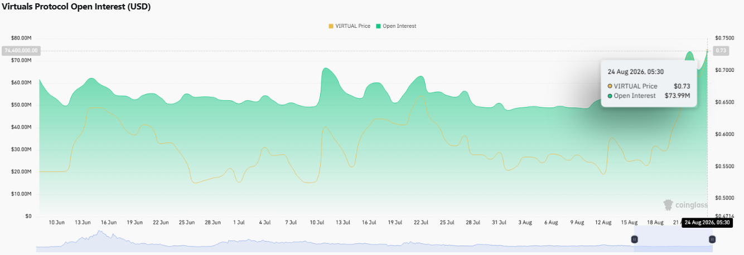Click the 9 Aug date label
Image resolution: width=744 pixels, height=255 pixels.
point(577,223)
